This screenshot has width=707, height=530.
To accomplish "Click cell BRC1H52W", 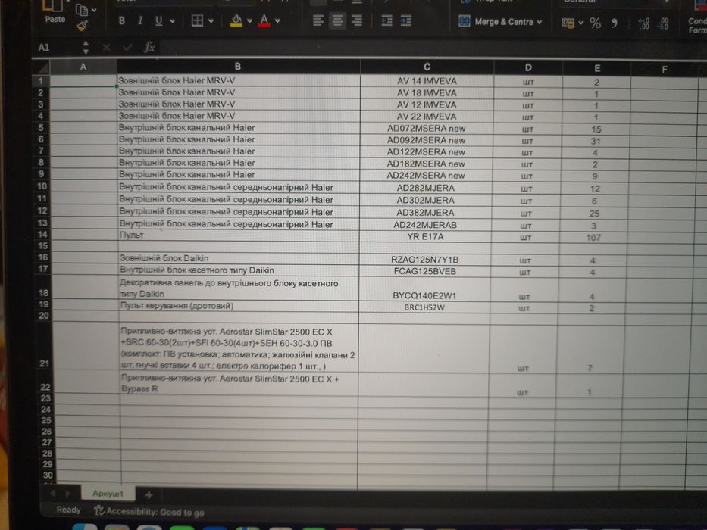I will pyautogui.click(x=424, y=307).
